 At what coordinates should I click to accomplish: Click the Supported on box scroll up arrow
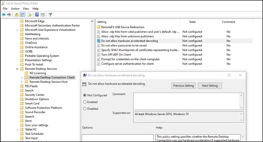(241, 114)
